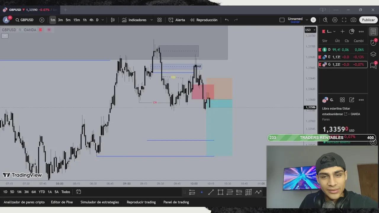Select the 5m timeframe
Image resolution: width=379 pixels, height=213 pixels.
coord(68,20)
